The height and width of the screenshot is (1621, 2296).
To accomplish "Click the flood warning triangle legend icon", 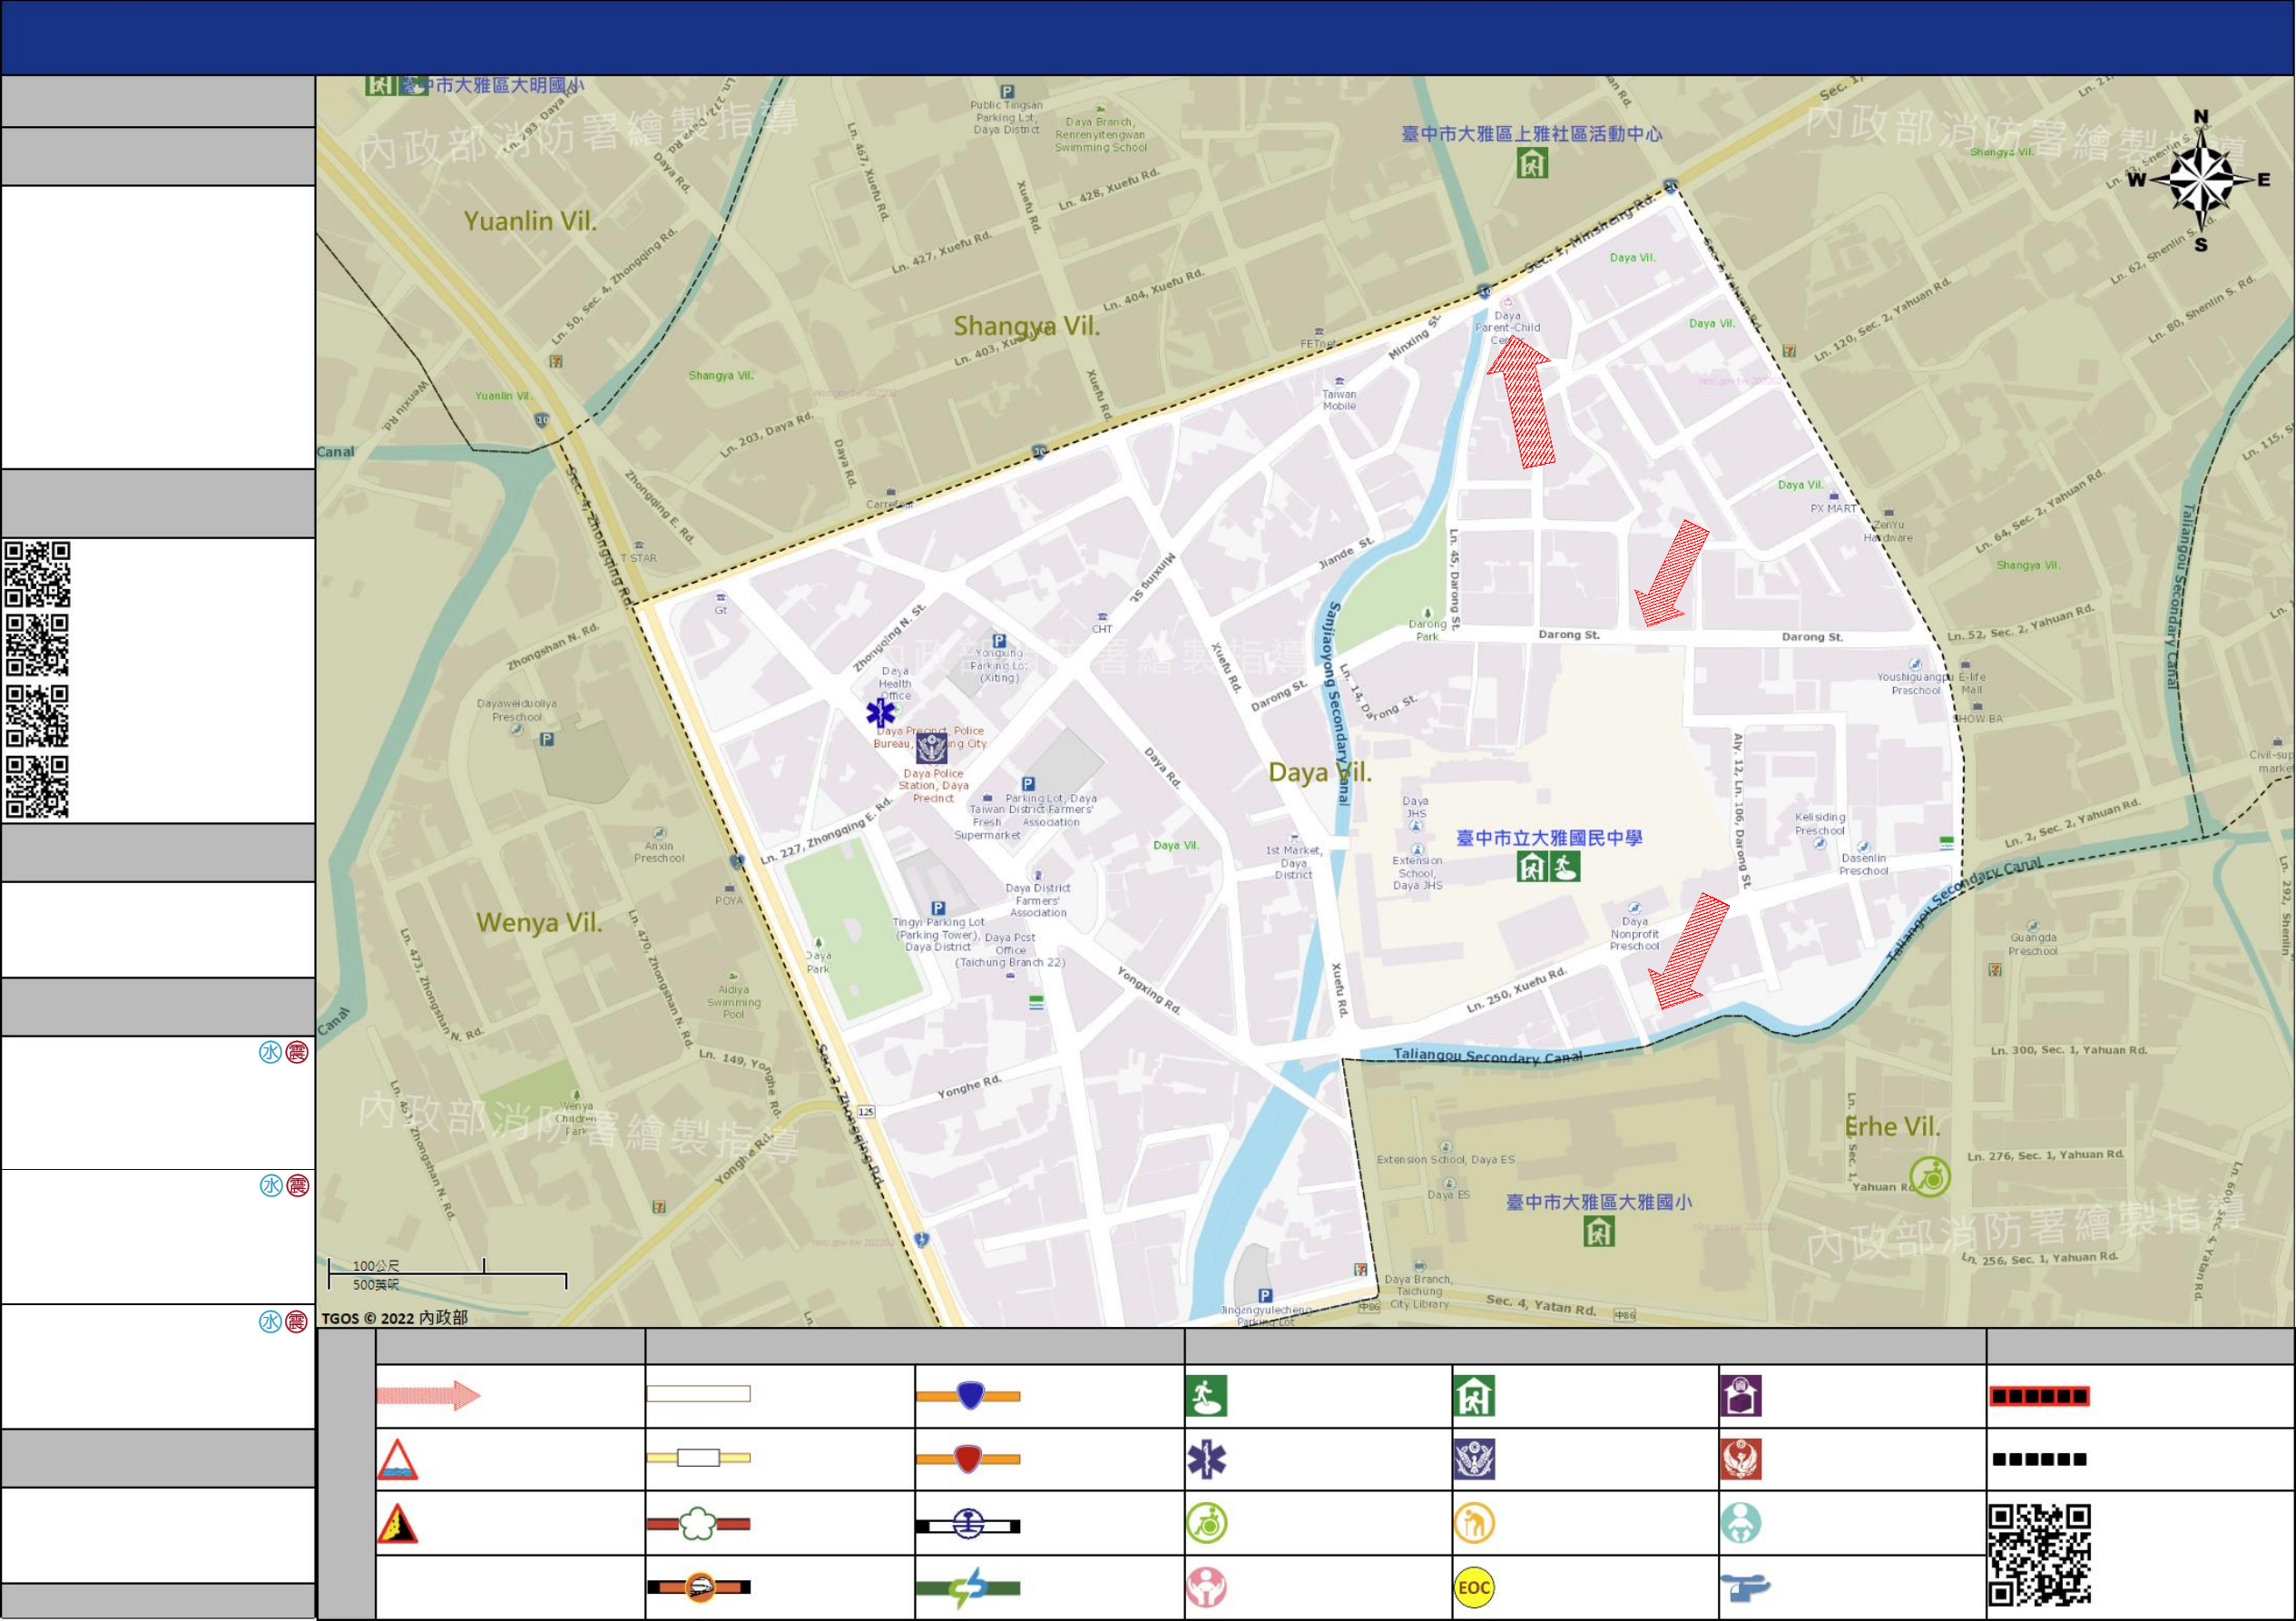I will (397, 1460).
